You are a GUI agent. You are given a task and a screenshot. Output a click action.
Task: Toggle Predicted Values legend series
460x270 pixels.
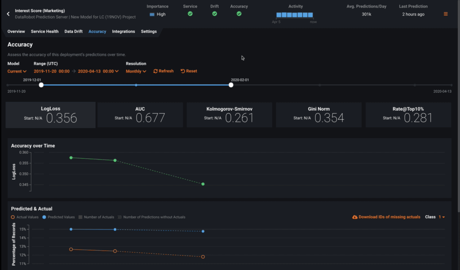pyautogui.click(x=58, y=217)
